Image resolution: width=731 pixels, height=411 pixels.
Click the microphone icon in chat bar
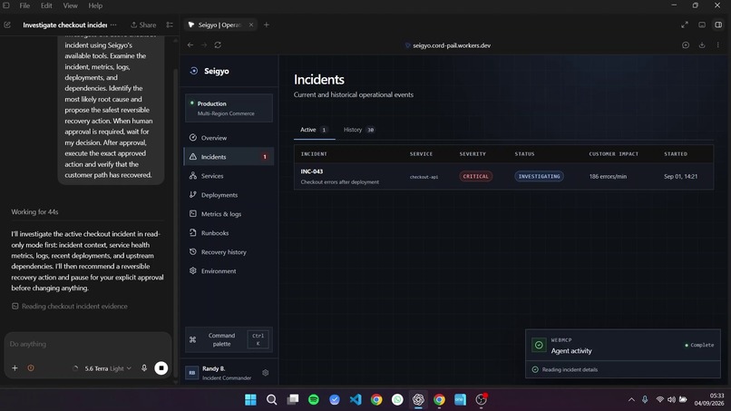144,368
